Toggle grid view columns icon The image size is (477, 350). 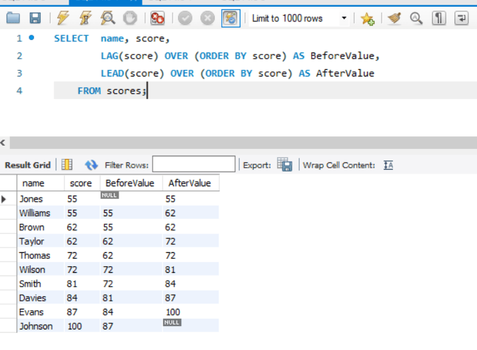click(x=67, y=164)
